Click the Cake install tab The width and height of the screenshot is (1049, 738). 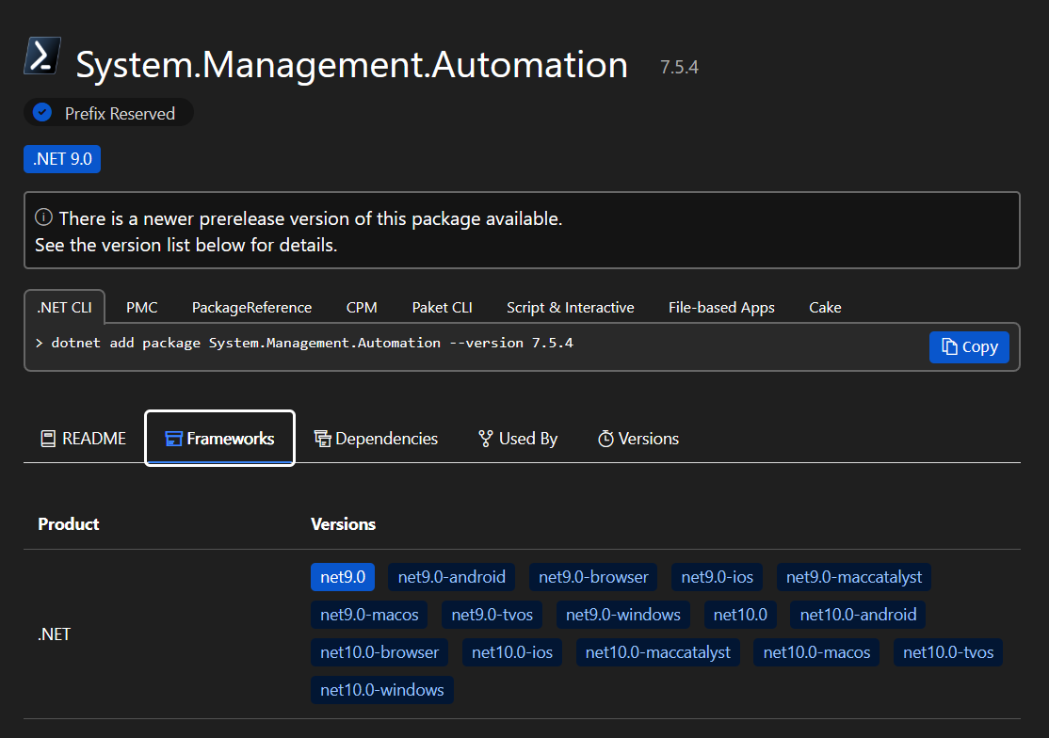825,308
